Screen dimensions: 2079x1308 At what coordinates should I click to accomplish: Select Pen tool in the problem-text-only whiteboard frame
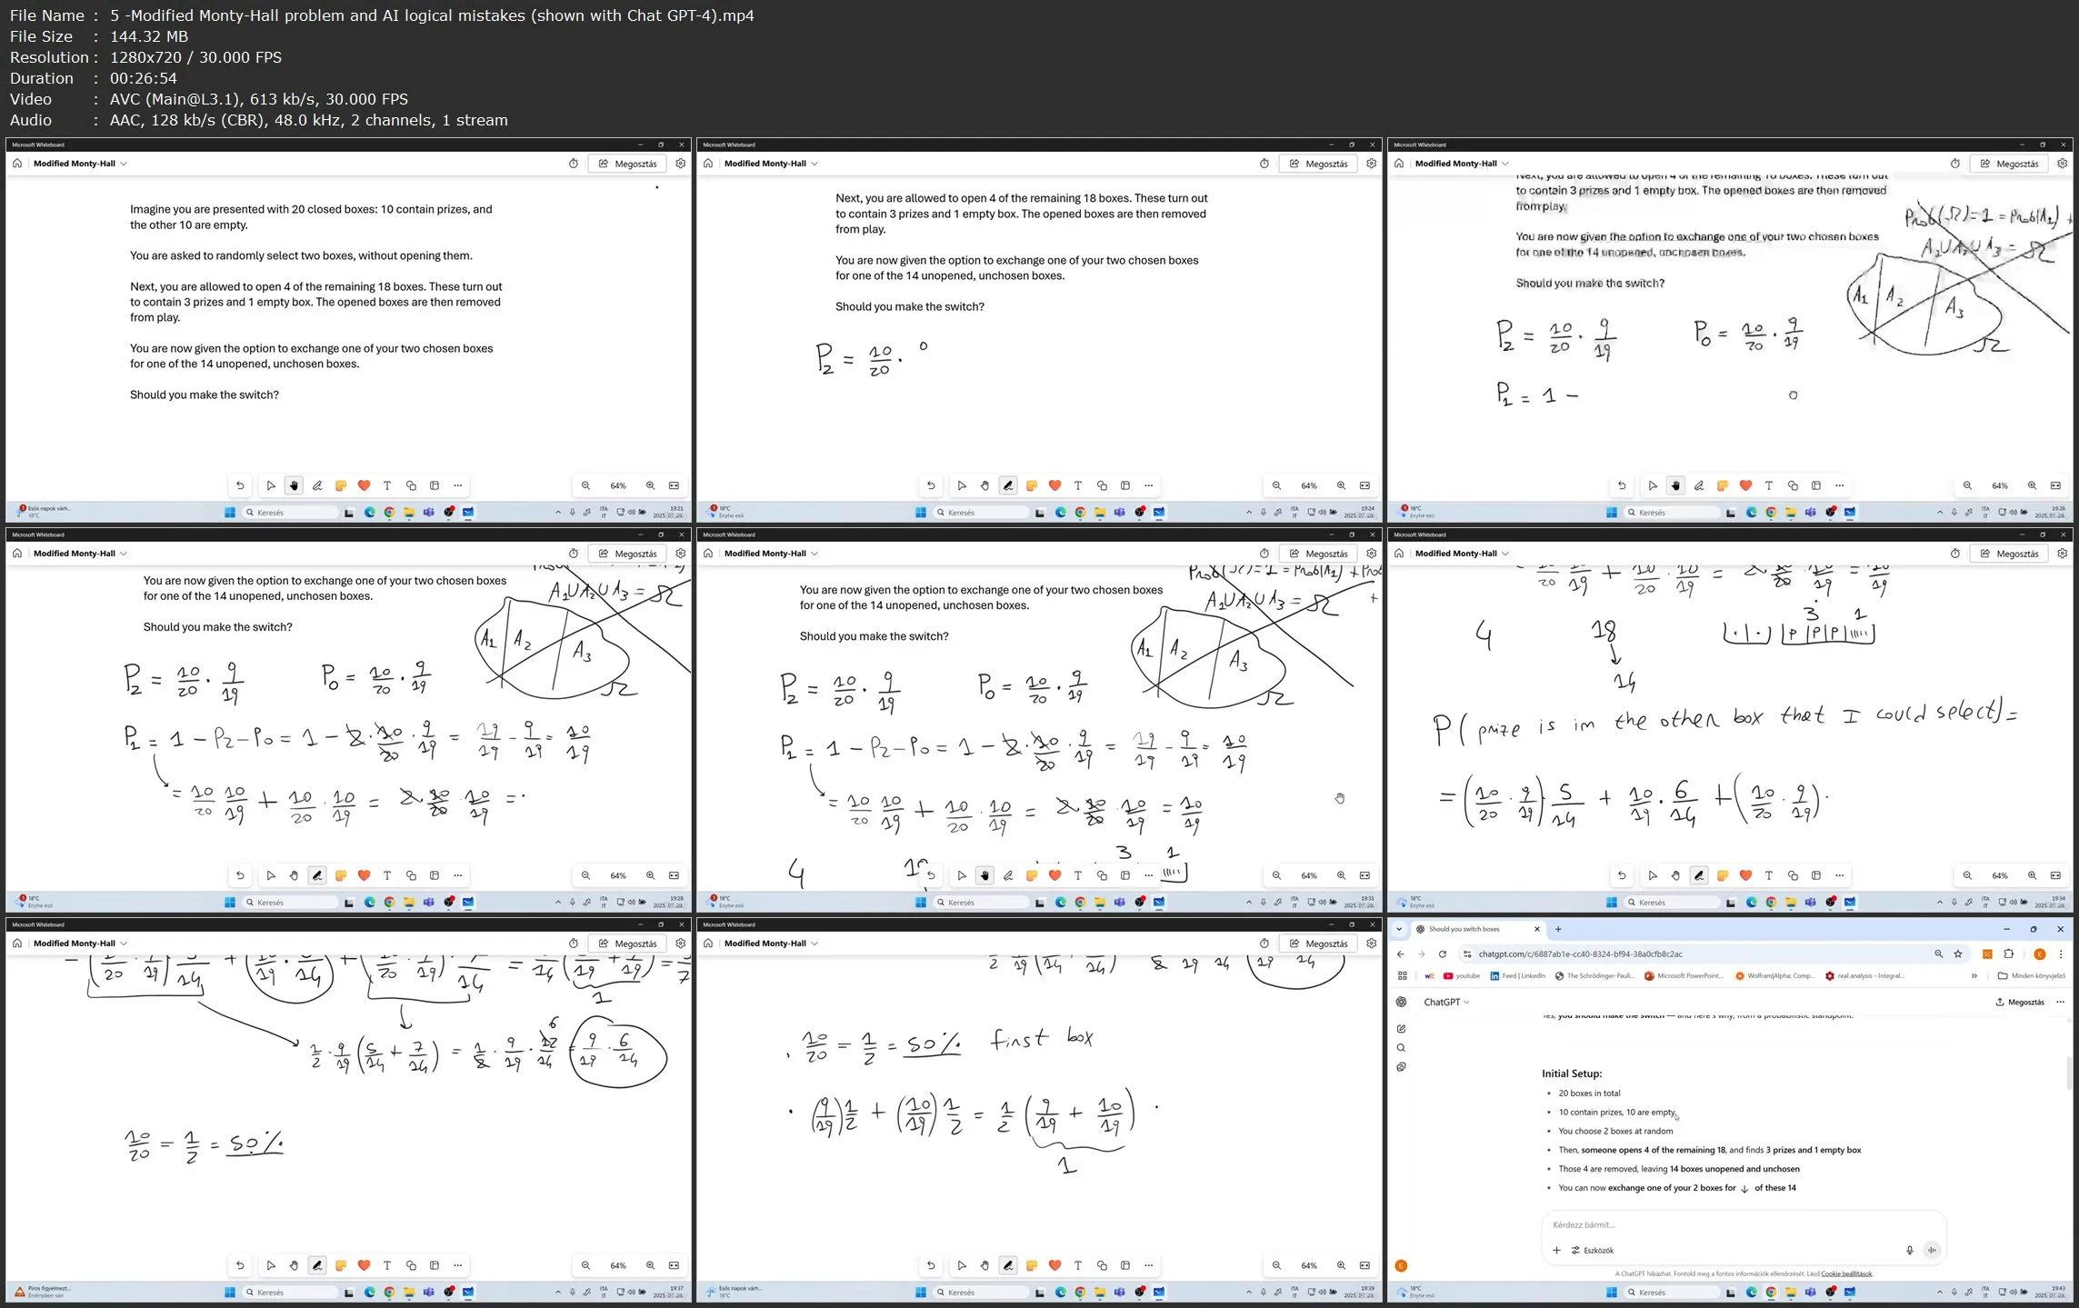tap(317, 485)
